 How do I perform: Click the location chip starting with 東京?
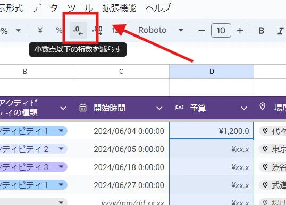[x=273, y=149]
